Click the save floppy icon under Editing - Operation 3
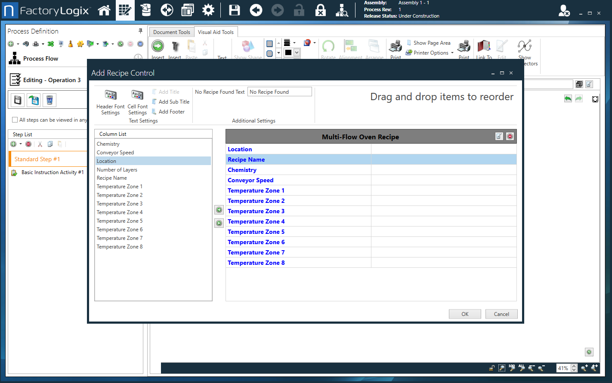Viewport: 612px width, 383px height. click(17, 100)
